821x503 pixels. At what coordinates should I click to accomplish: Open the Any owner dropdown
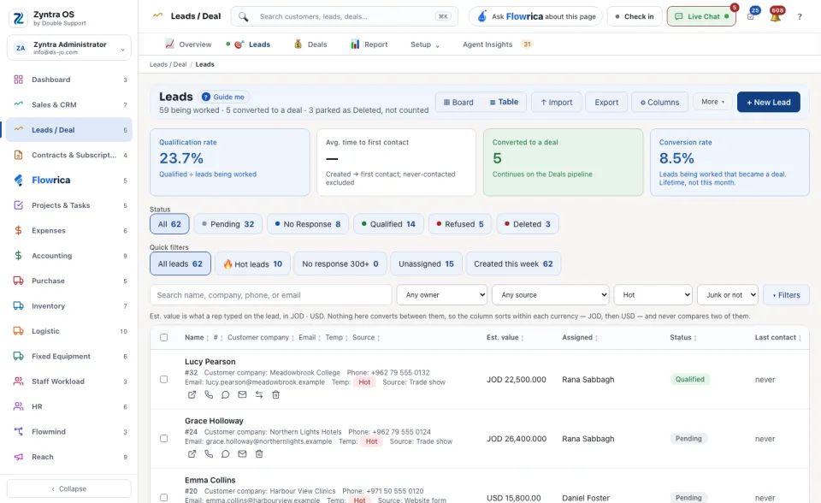coord(442,295)
